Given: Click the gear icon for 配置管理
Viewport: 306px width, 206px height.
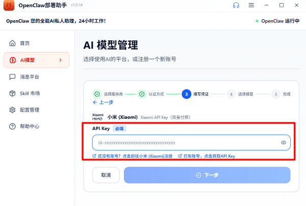Looking at the screenshot, I should click(12, 110).
